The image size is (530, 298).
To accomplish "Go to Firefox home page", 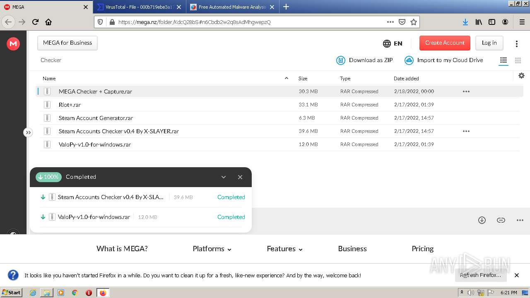I will [48, 22].
